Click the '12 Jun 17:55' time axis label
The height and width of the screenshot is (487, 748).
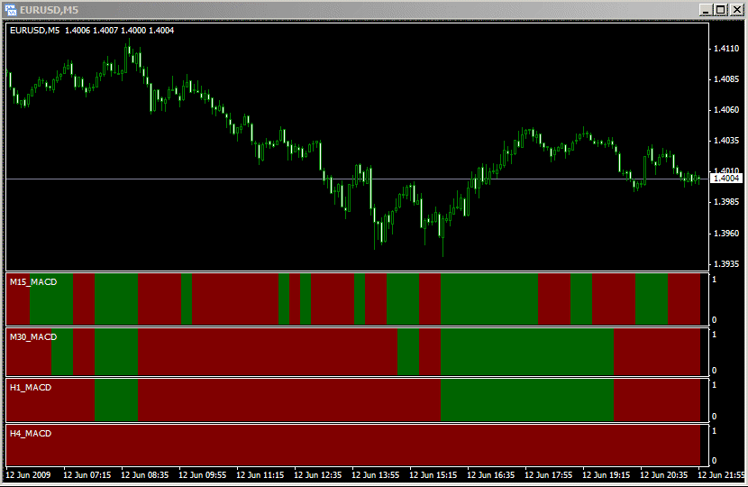point(549,475)
